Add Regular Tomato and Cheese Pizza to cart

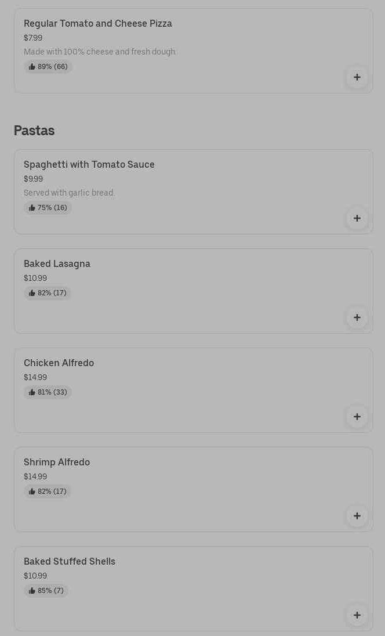coord(357,77)
